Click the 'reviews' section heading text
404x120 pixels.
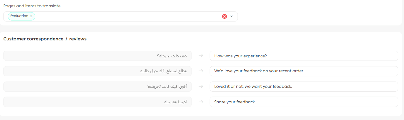tap(78, 39)
